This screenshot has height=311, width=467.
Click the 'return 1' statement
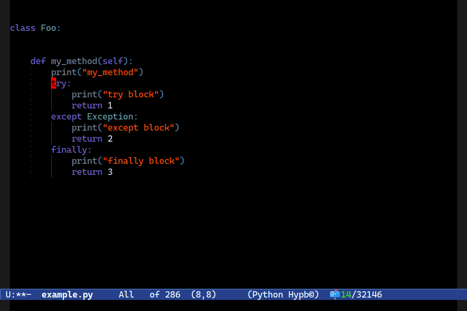click(92, 106)
